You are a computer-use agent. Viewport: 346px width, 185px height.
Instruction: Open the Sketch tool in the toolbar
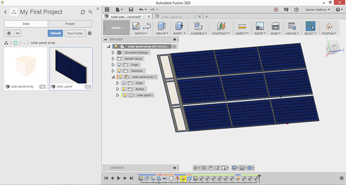tap(136, 27)
